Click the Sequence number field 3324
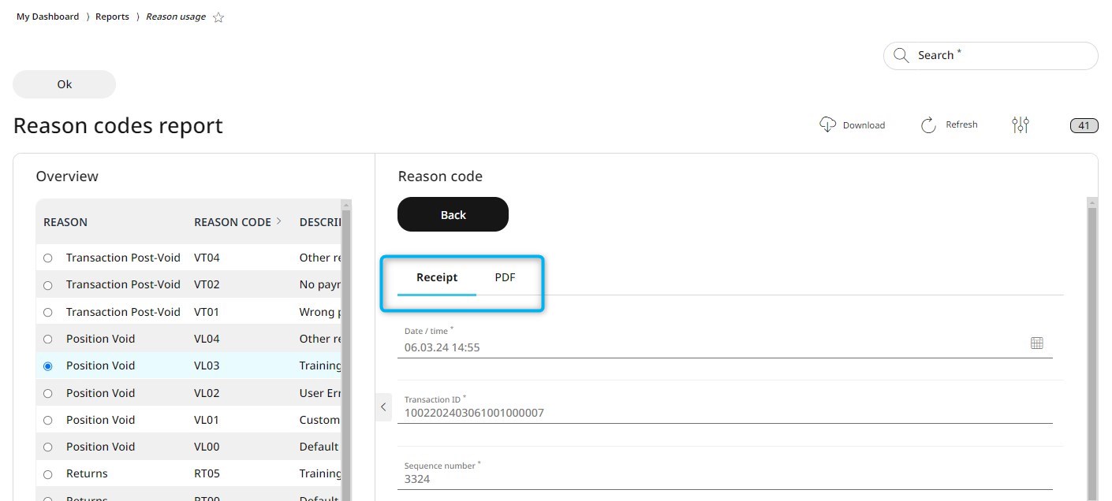The height and width of the screenshot is (501, 1112). [725, 473]
